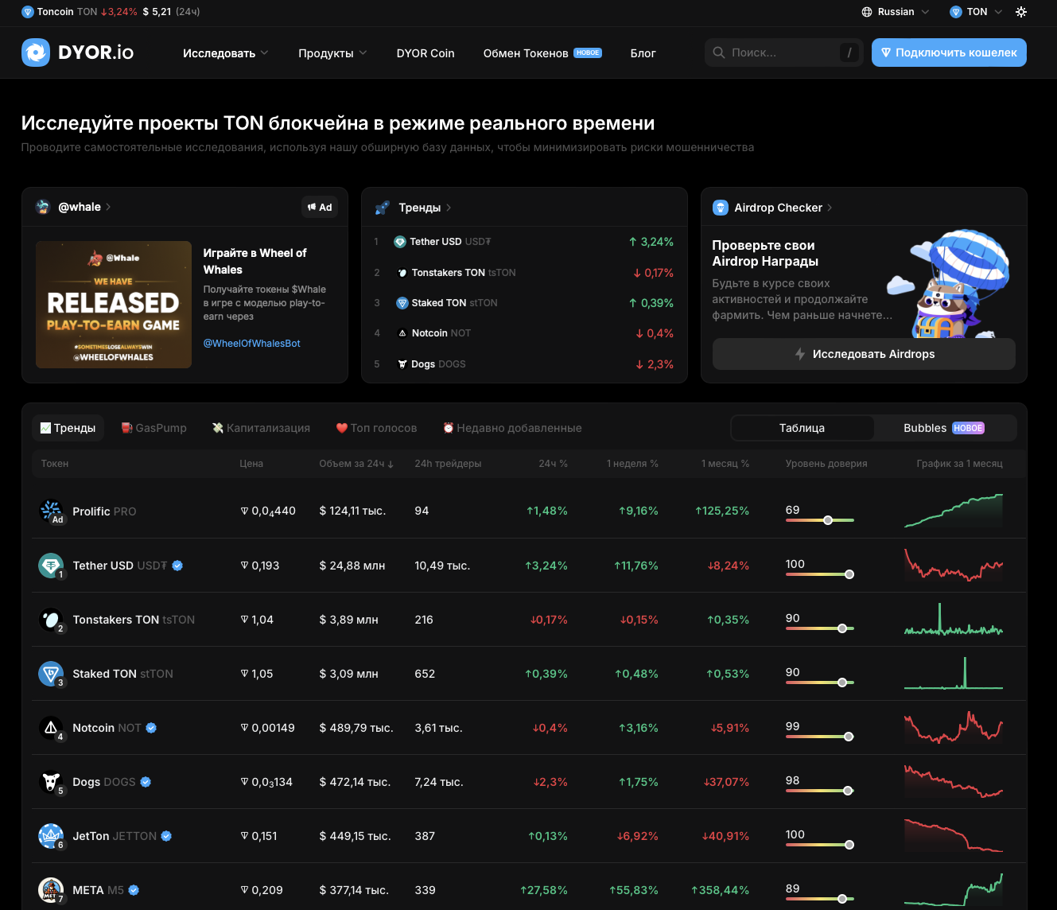This screenshot has width=1057, height=910.
Task: Click the Цена column header
Action: (251, 464)
